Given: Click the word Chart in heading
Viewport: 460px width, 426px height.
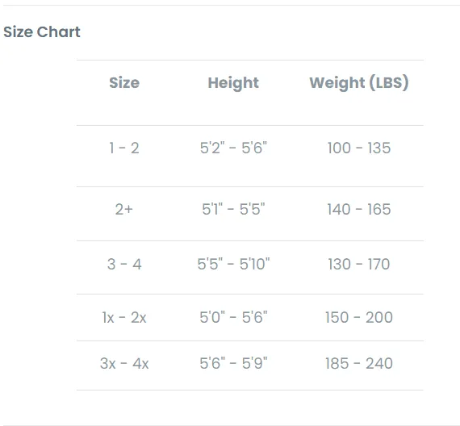Looking at the screenshot, I should [58, 31].
